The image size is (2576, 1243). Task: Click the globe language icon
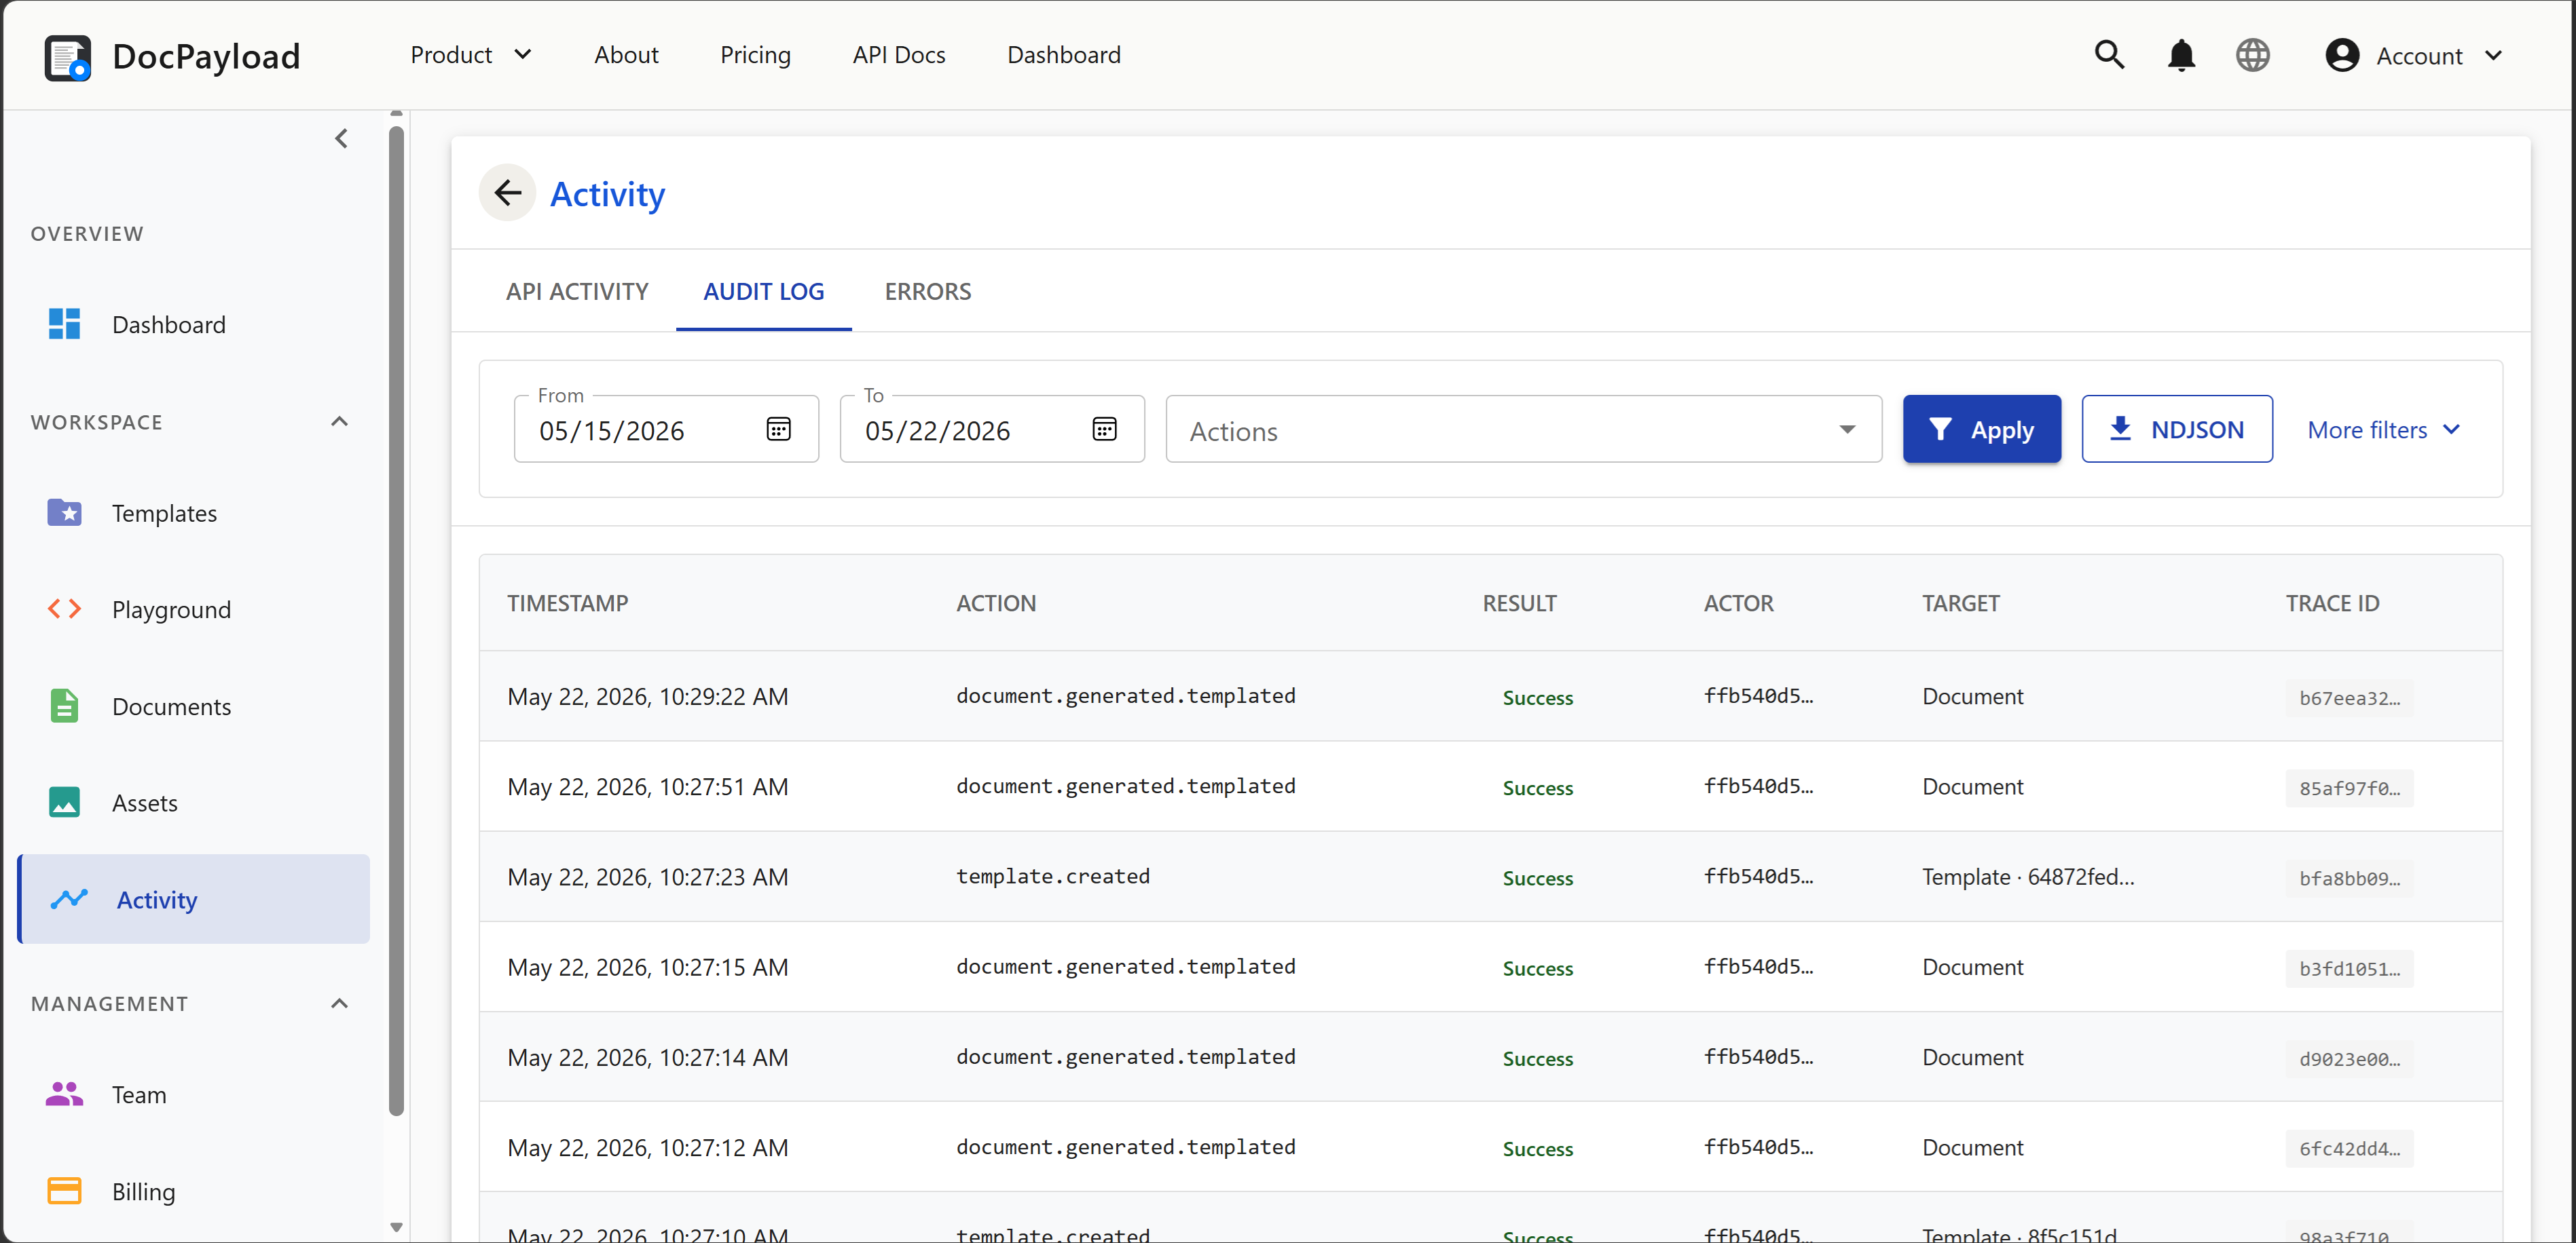[x=2252, y=55]
